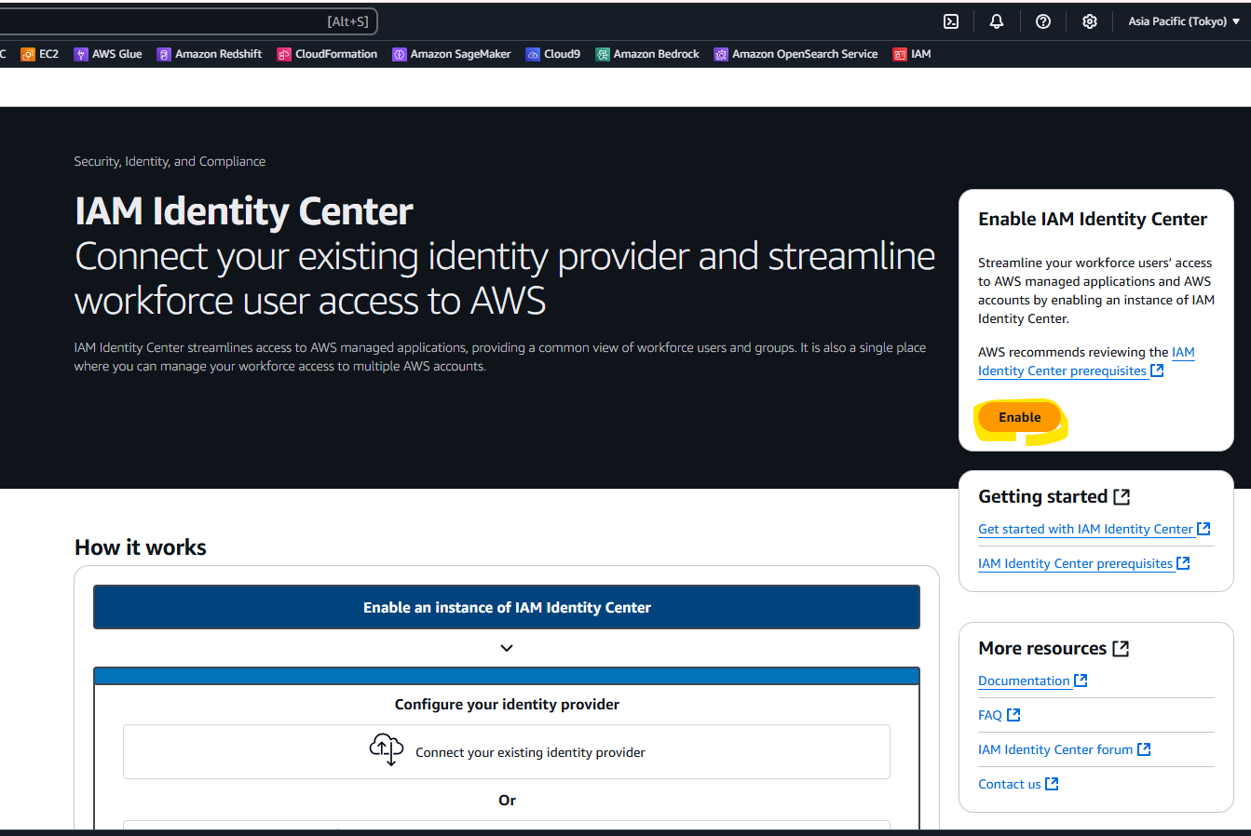Click external-link icon beside More resources heading
Viewport: 1251px width, 836px height.
pyautogui.click(x=1121, y=649)
